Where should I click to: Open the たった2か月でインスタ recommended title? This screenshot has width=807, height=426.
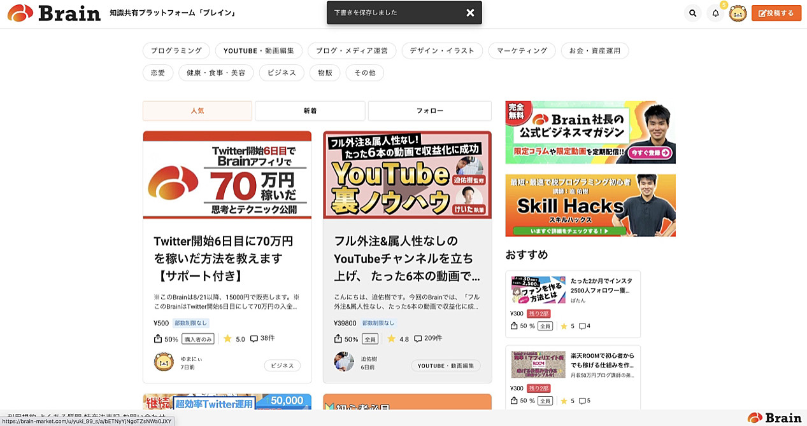601,285
